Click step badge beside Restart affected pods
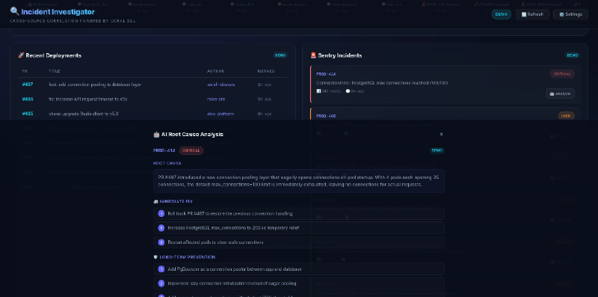Image resolution: width=598 pixels, height=297 pixels. [161, 242]
